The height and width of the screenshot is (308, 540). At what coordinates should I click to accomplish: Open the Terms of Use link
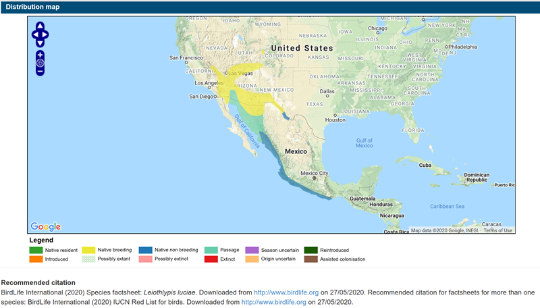point(497,230)
